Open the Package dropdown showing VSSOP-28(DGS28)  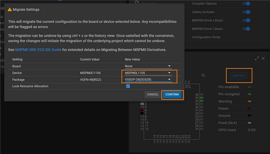pyautogui.click(x=148, y=80)
